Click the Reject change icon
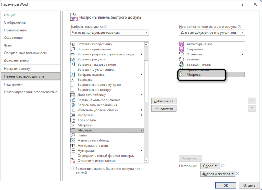Image resolution: width=262 pixels, height=190 pixels. (x=72, y=161)
